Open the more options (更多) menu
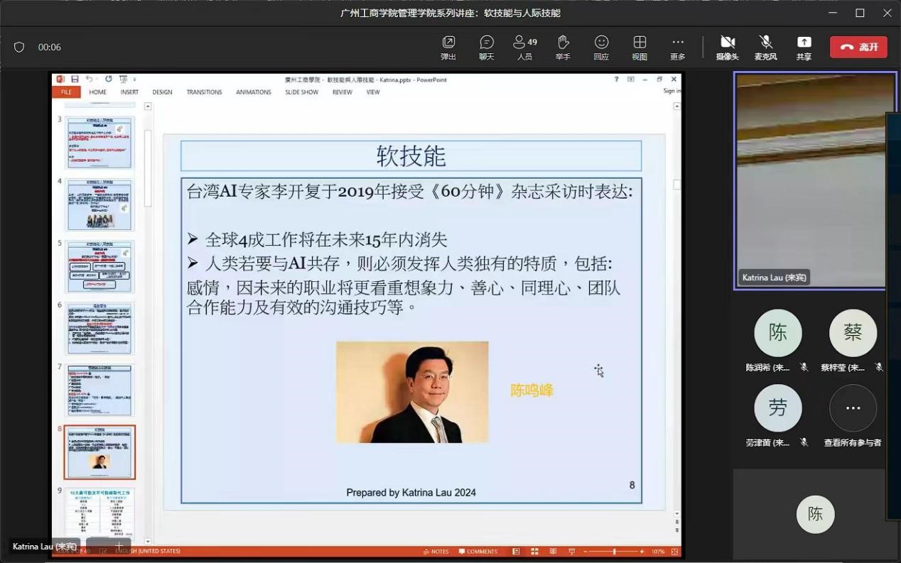This screenshot has width=901, height=563. 678,47
